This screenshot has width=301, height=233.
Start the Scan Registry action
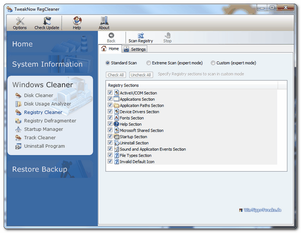tap(140, 38)
